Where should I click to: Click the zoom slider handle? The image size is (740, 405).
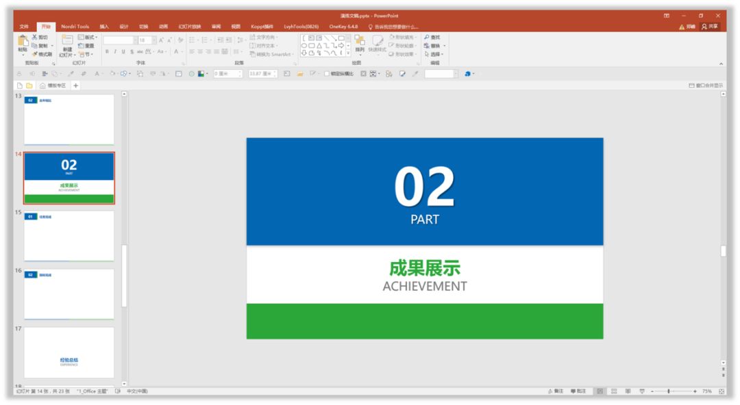[x=669, y=391]
